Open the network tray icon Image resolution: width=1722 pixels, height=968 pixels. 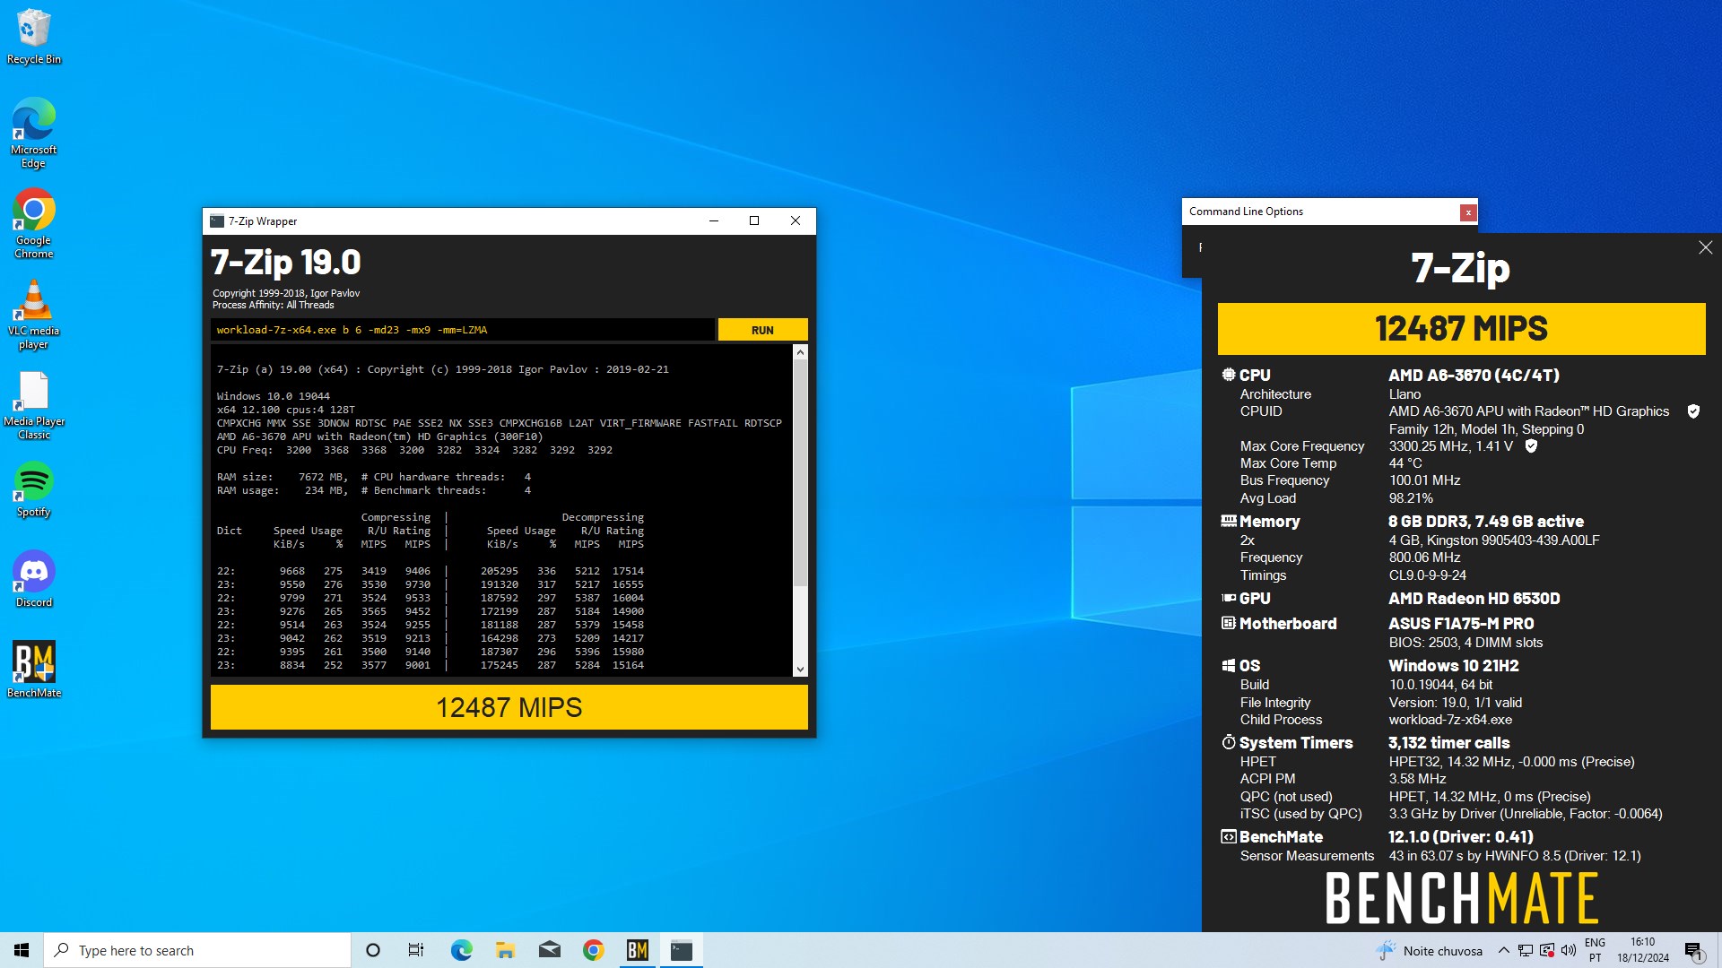pyautogui.click(x=1526, y=950)
